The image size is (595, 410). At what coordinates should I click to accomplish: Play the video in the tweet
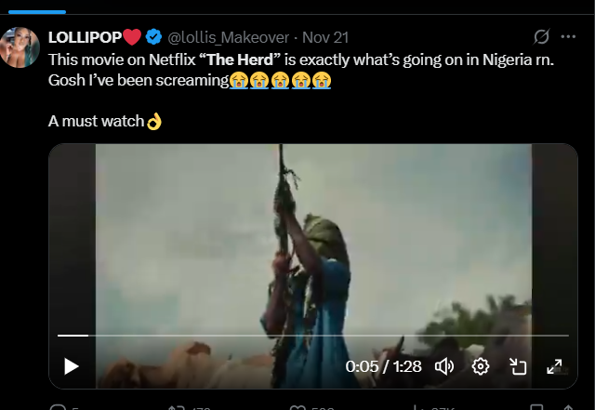point(72,366)
